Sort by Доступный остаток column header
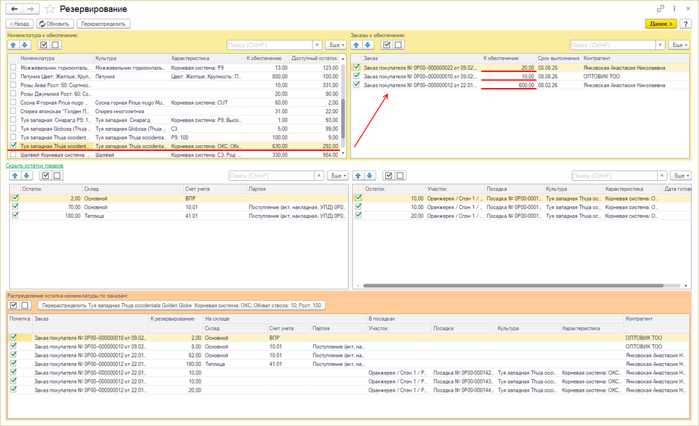This screenshot has width=699, height=426. coord(315,58)
